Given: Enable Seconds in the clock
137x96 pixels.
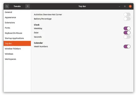Looking at the screenshot, I should (x=127, y=37).
